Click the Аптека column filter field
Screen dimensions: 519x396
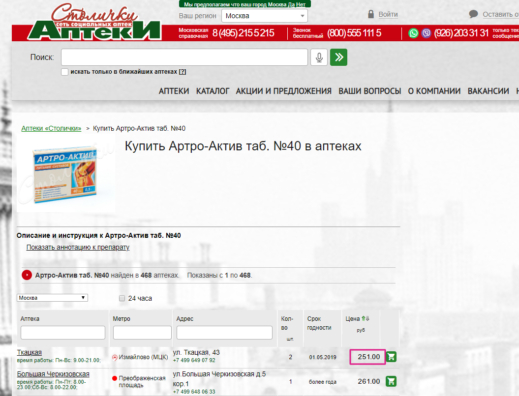63,333
